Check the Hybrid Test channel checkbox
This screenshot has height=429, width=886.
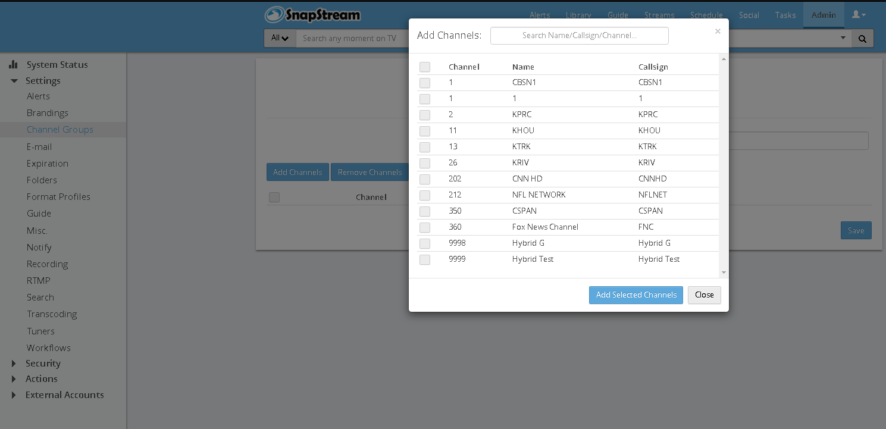(425, 259)
